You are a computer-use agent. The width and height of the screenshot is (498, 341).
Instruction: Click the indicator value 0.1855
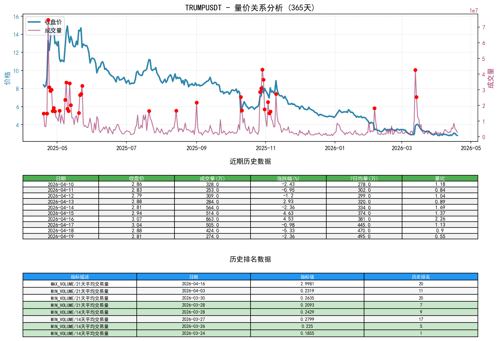[307, 333]
